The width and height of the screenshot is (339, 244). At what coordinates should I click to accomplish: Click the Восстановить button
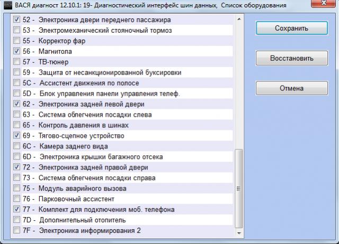[x=292, y=58]
